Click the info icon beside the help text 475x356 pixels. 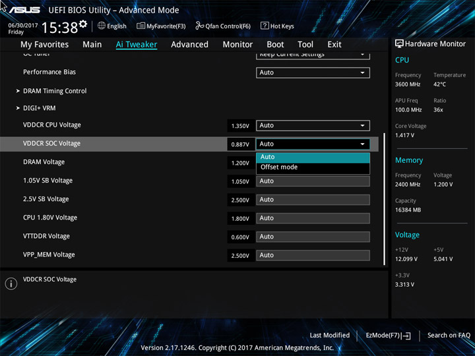pyautogui.click(x=11, y=283)
